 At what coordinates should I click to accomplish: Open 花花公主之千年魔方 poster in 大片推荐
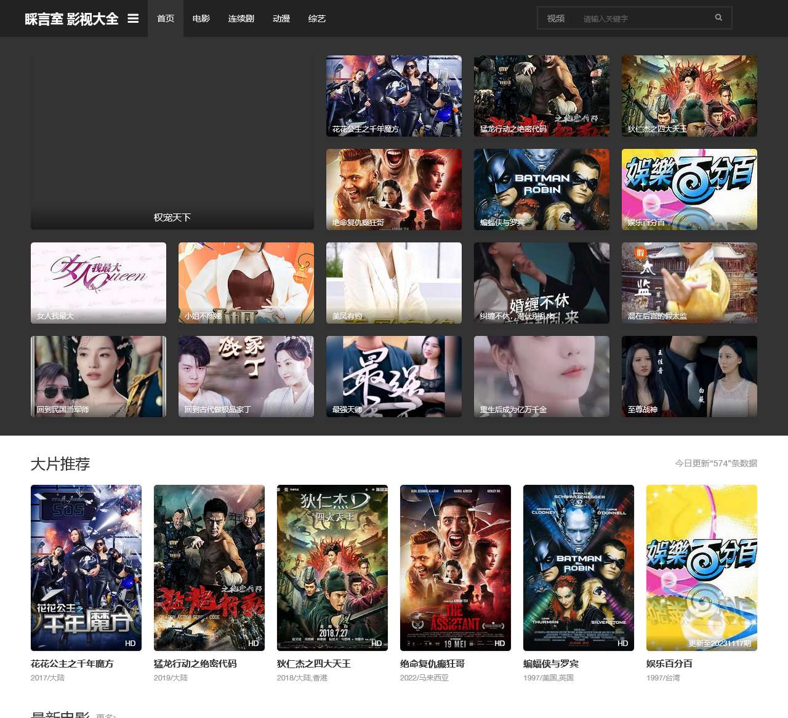pos(86,568)
